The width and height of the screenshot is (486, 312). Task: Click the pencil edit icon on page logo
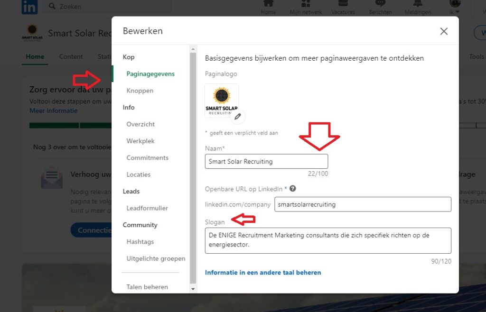[238, 116]
